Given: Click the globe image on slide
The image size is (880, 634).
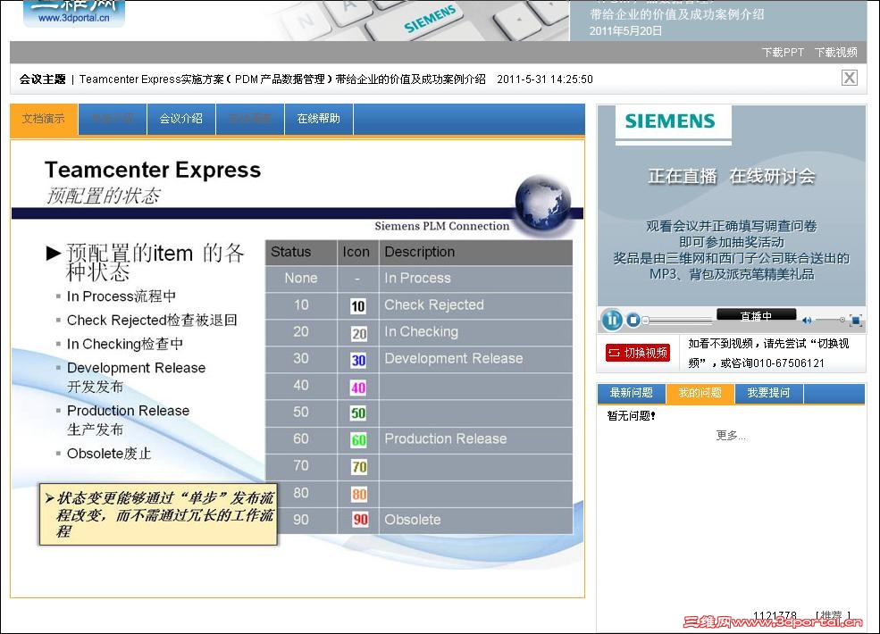Looking at the screenshot, I should tap(542, 204).
